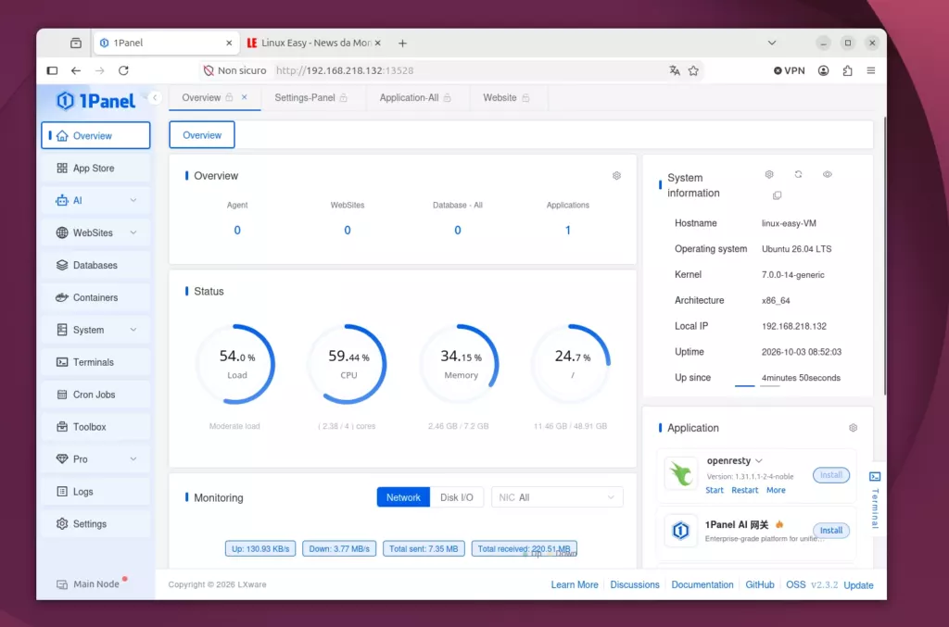Toggle the lock on the Application-All tab
The width and height of the screenshot is (949, 627).
click(448, 98)
